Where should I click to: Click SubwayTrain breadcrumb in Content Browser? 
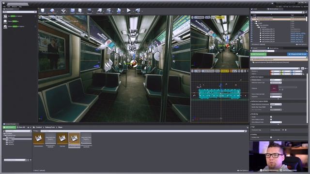(50, 128)
